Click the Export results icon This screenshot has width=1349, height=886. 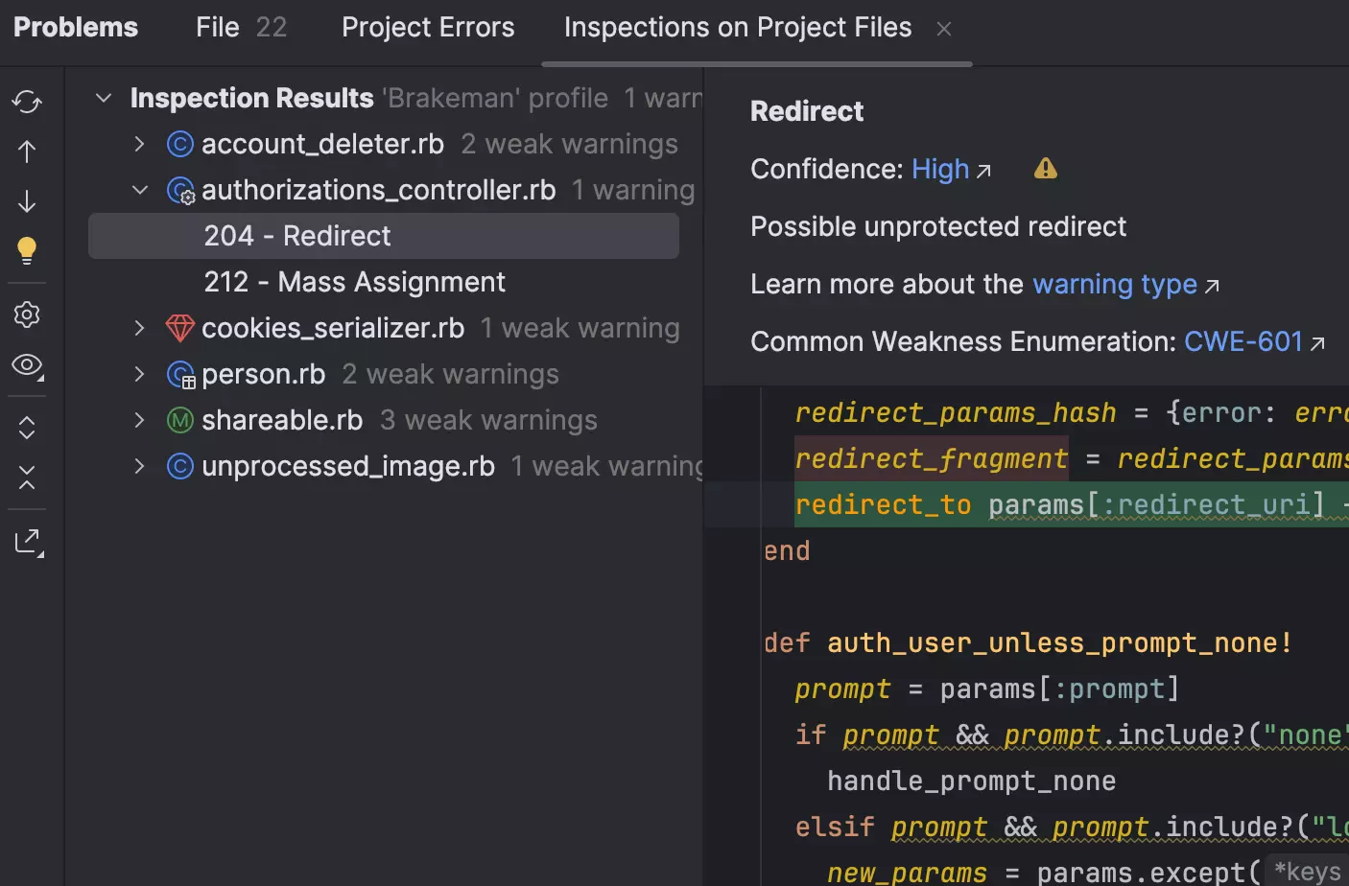point(29,543)
